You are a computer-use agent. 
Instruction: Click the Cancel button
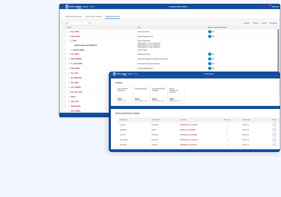click(264, 23)
